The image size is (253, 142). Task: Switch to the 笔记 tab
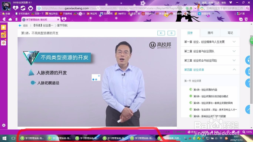[230, 33]
